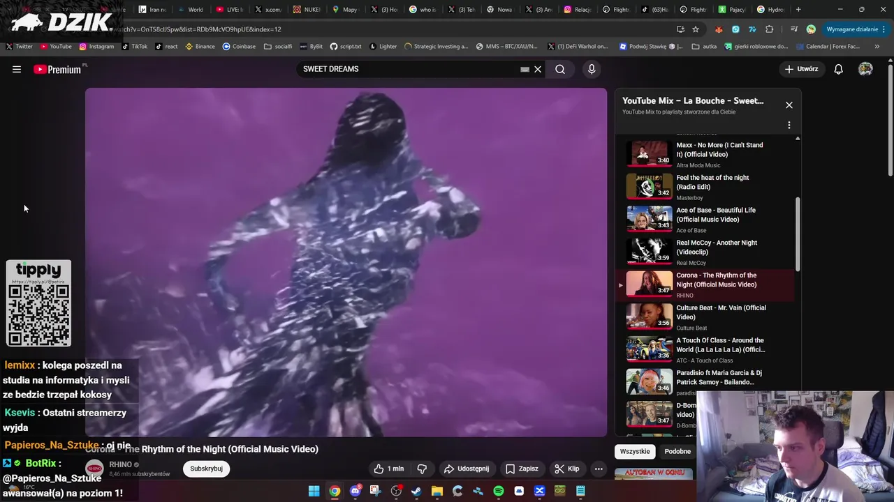The image size is (894, 502).
Task: Show hidden bookmarks overflow chevron
Action: (x=877, y=47)
